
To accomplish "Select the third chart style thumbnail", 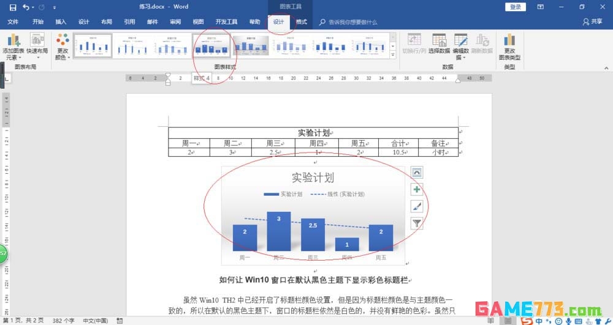I will click(172, 46).
